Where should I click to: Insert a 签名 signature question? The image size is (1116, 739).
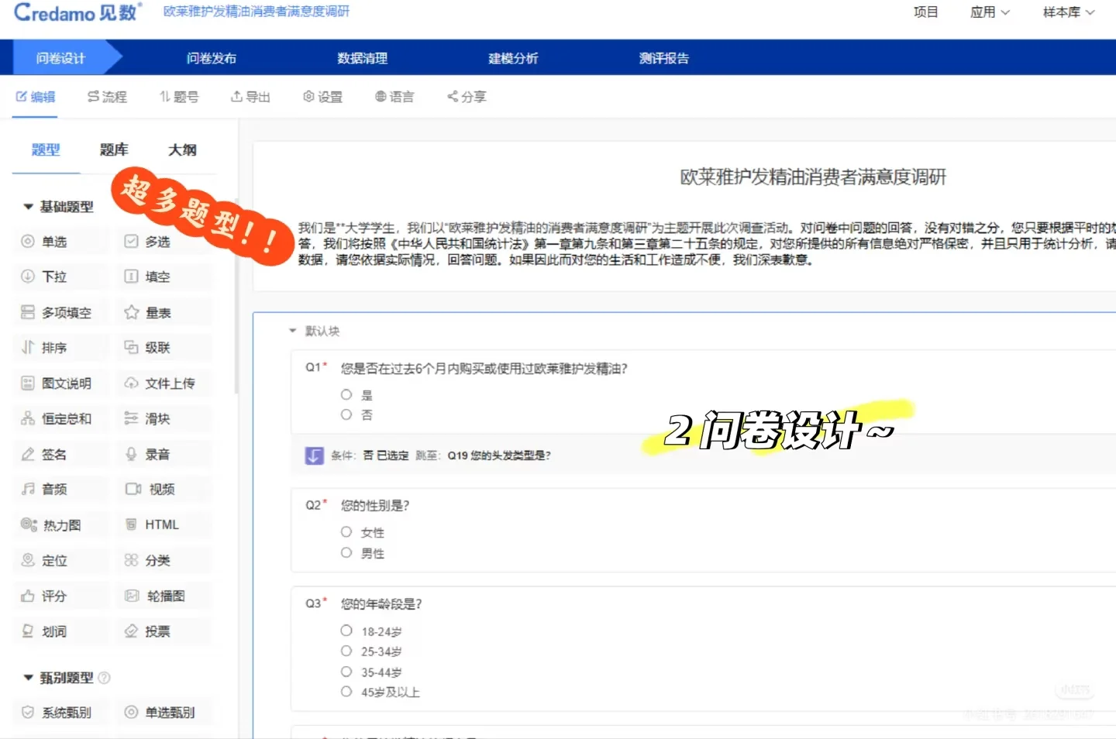60,455
